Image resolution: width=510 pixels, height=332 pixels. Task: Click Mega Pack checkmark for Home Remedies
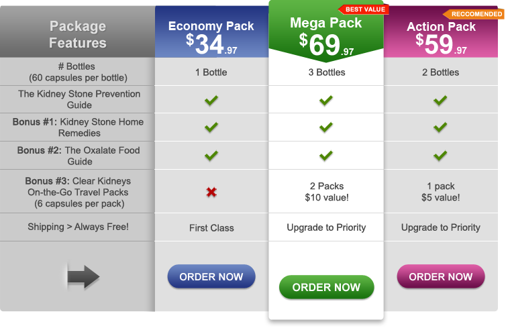(x=326, y=127)
